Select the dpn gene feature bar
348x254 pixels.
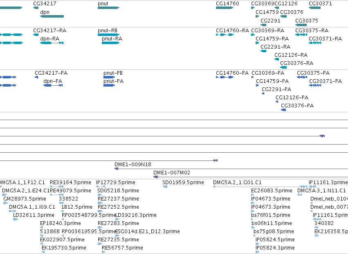coord(52,16)
